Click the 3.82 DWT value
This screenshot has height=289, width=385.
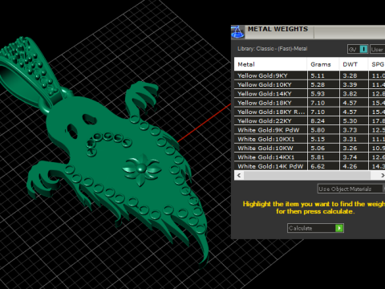pos(350,94)
